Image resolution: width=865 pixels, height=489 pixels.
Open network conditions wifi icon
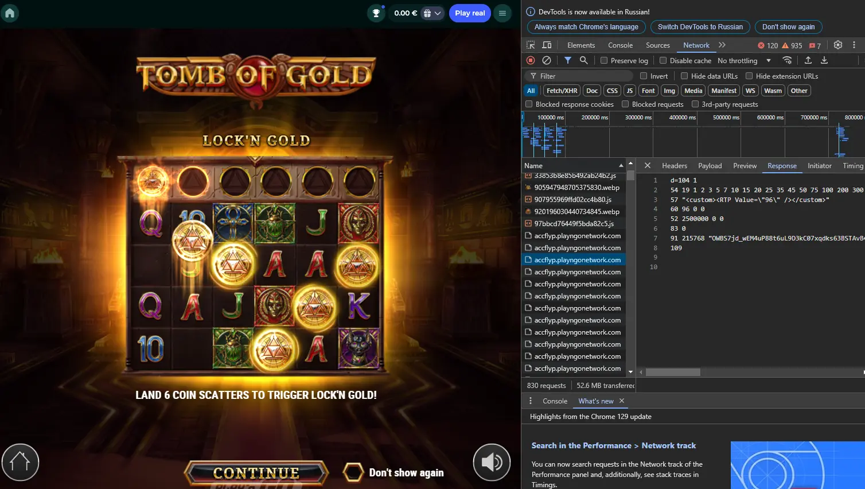pyautogui.click(x=787, y=60)
